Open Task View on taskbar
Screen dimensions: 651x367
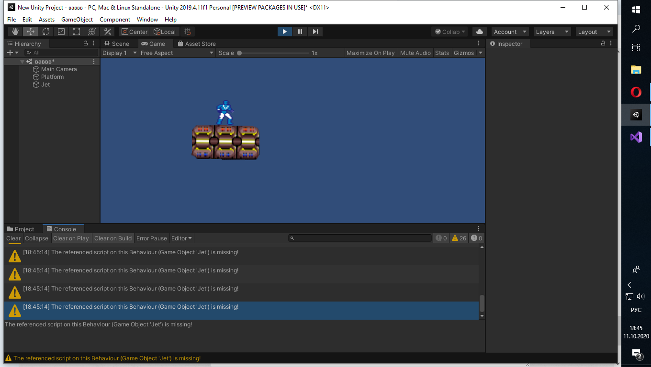[636, 47]
